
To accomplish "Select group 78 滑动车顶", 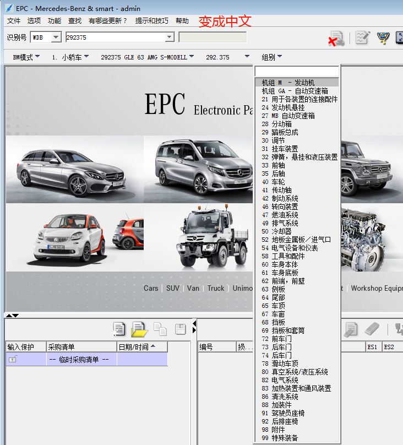I will click(x=297, y=363).
